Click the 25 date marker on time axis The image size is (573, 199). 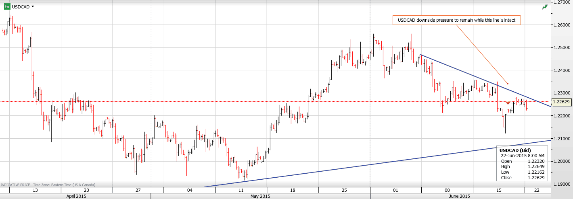click(344, 190)
